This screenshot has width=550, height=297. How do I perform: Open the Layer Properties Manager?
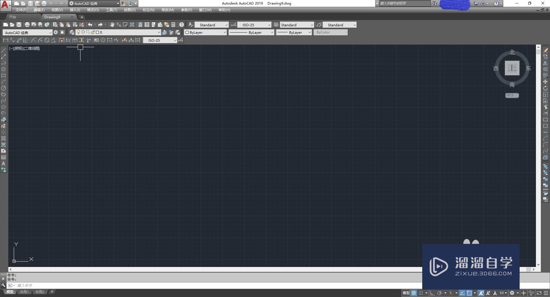[x=72, y=32]
